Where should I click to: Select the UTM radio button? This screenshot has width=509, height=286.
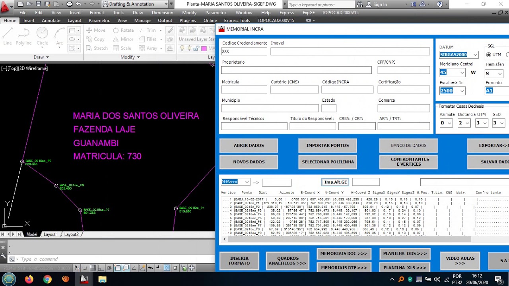click(x=489, y=55)
